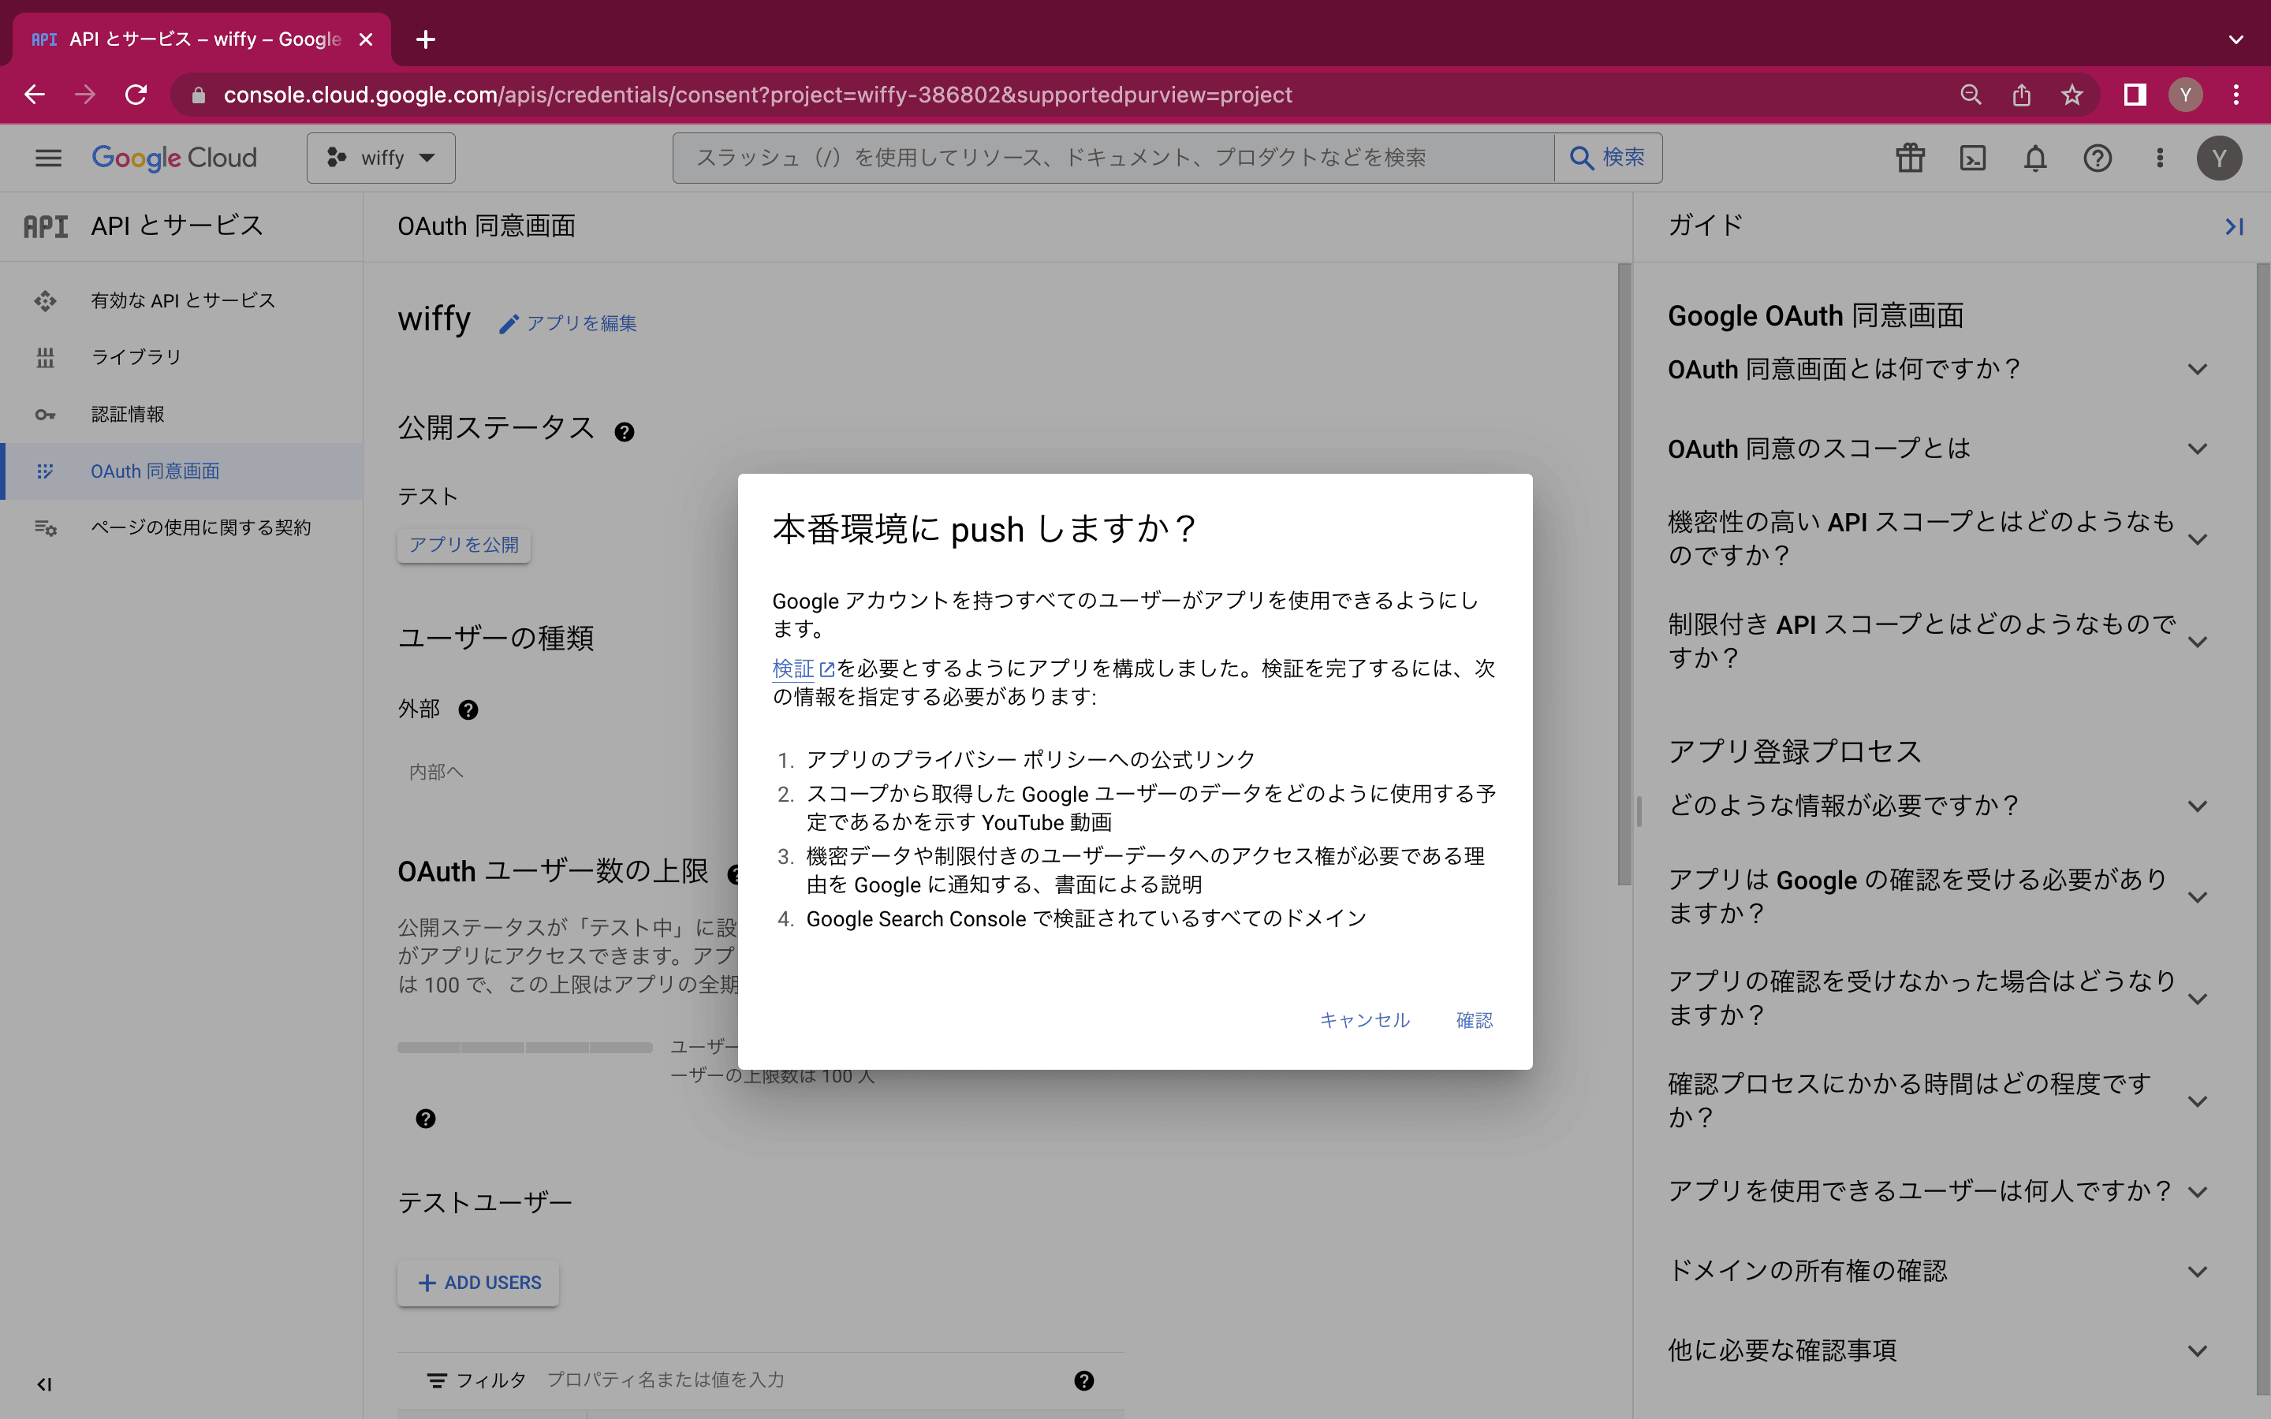The width and height of the screenshot is (2271, 1419).
Task: Activate Cloud Shell terminal icon
Action: [x=1973, y=158]
